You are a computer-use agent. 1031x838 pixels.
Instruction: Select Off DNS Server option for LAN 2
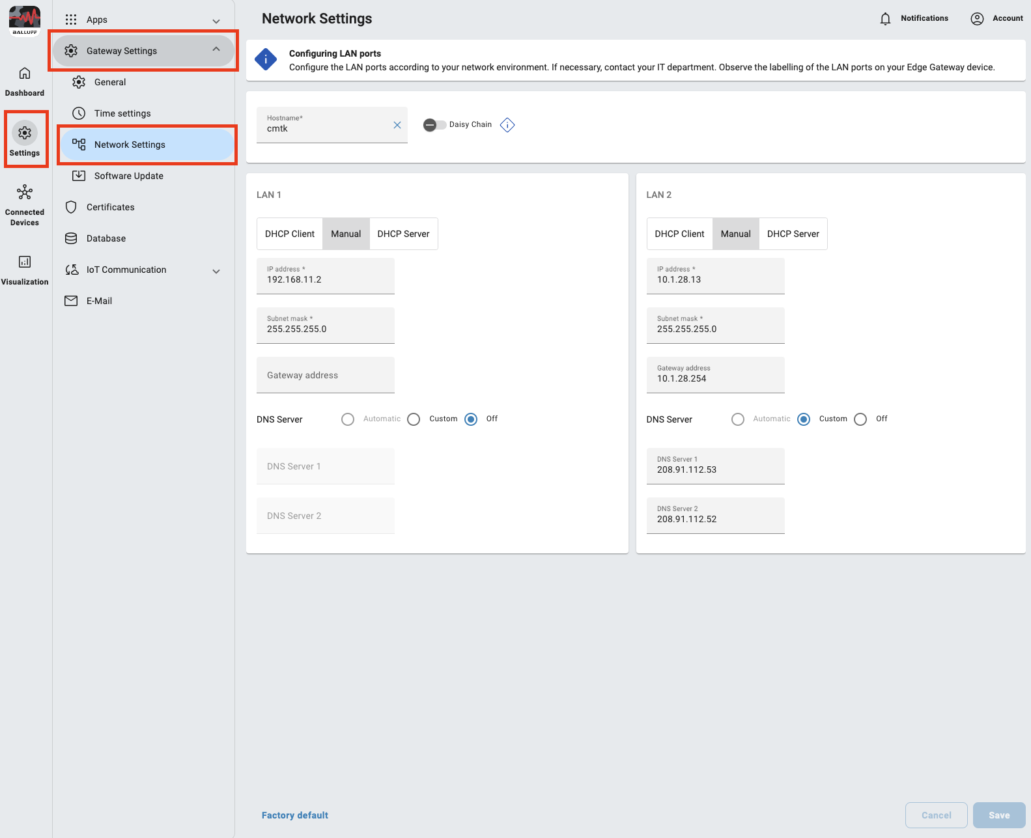click(x=860, y=419)
